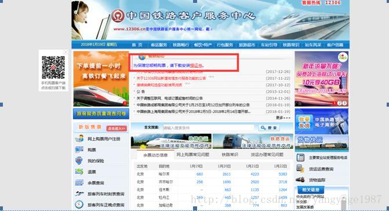The image size is (389, 211).
Task: Click 更多>>> to see more news
Action: click(283, 118)
